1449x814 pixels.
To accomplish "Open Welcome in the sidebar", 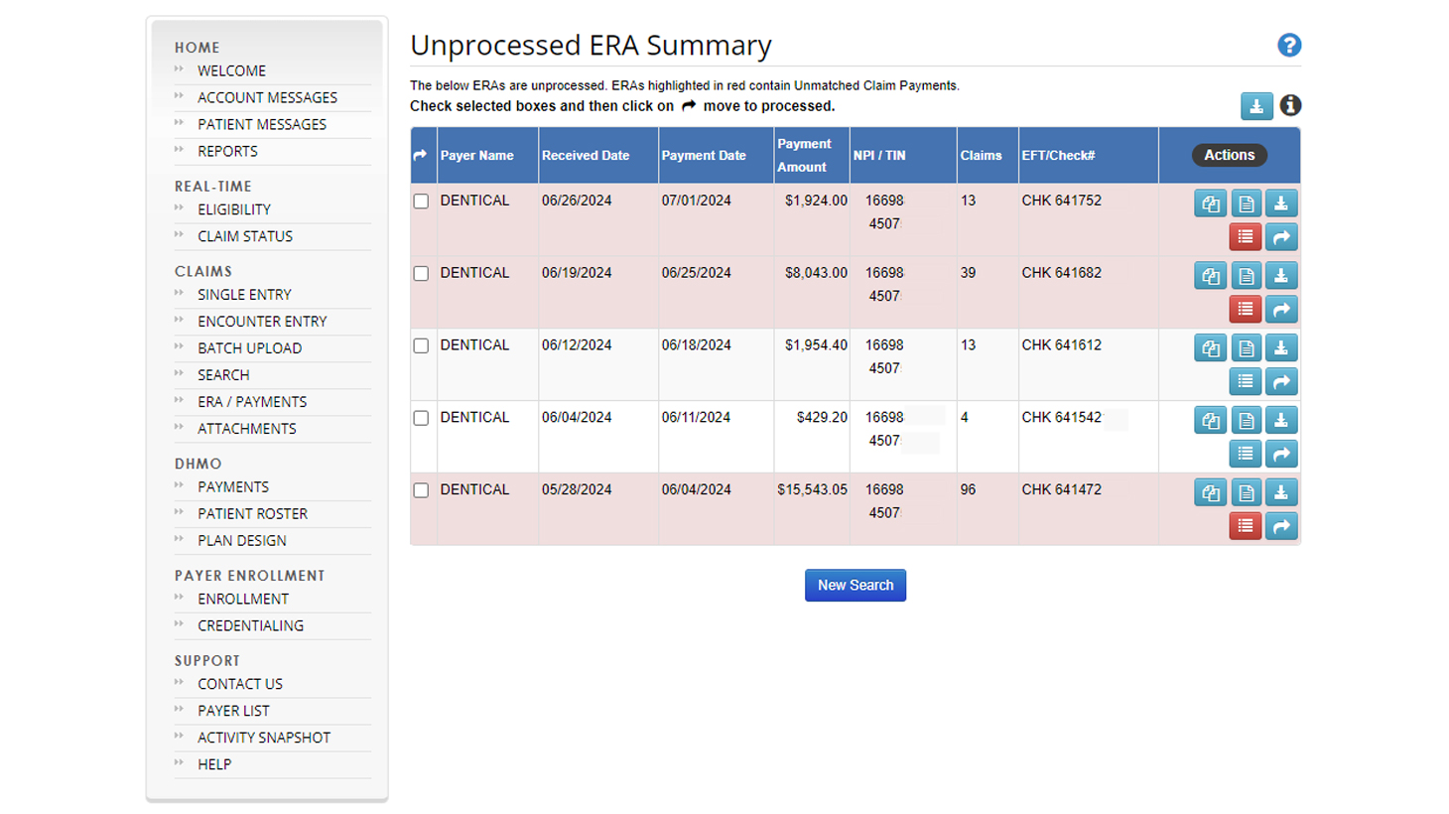I will pos(231,70).
